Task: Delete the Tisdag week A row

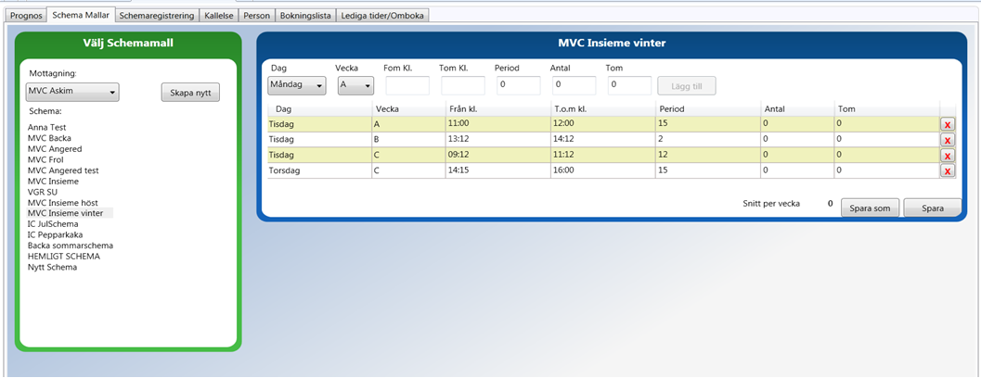Action: (x=948, y=124)
